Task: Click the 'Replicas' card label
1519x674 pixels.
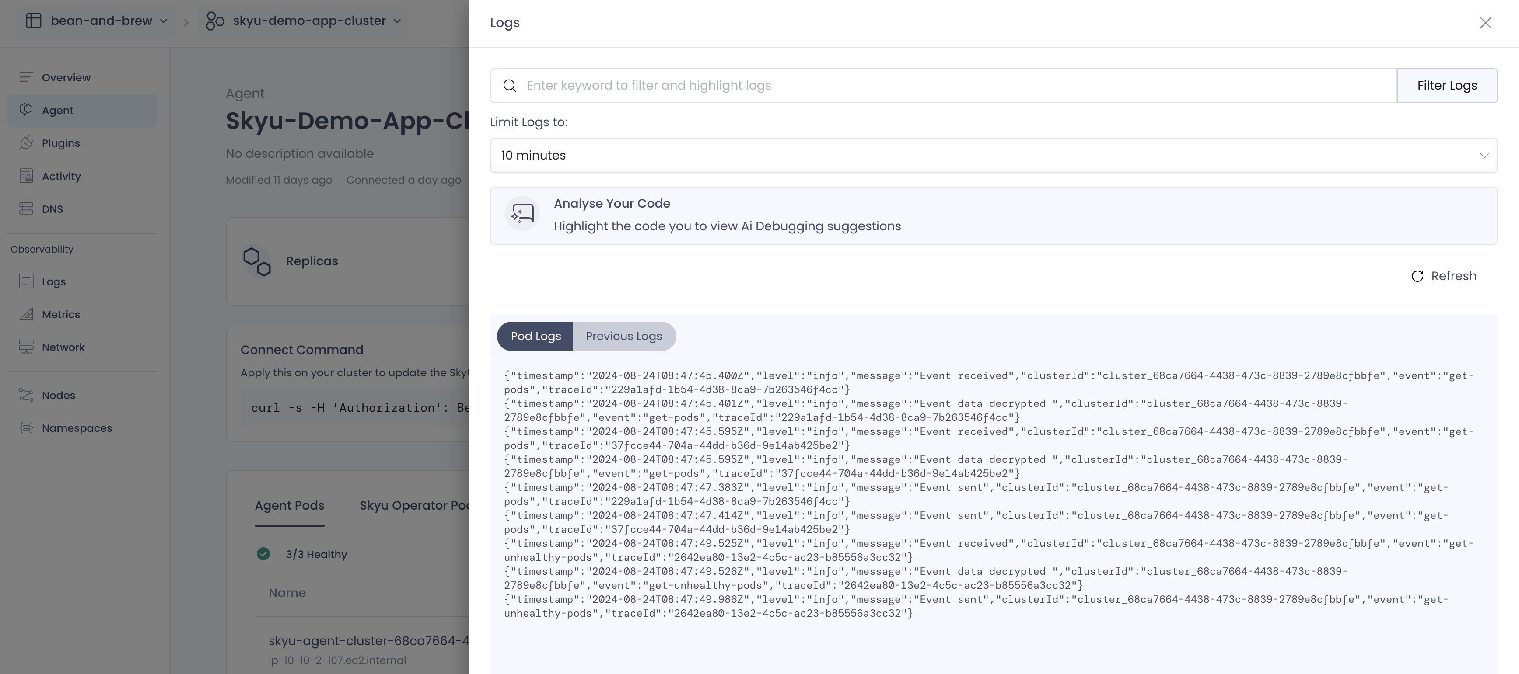Action: coord(312,261)
